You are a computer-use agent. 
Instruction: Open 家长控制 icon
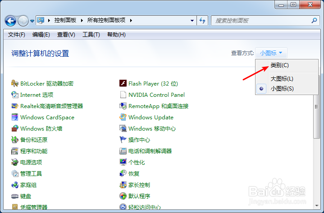(x=123, y=185)
